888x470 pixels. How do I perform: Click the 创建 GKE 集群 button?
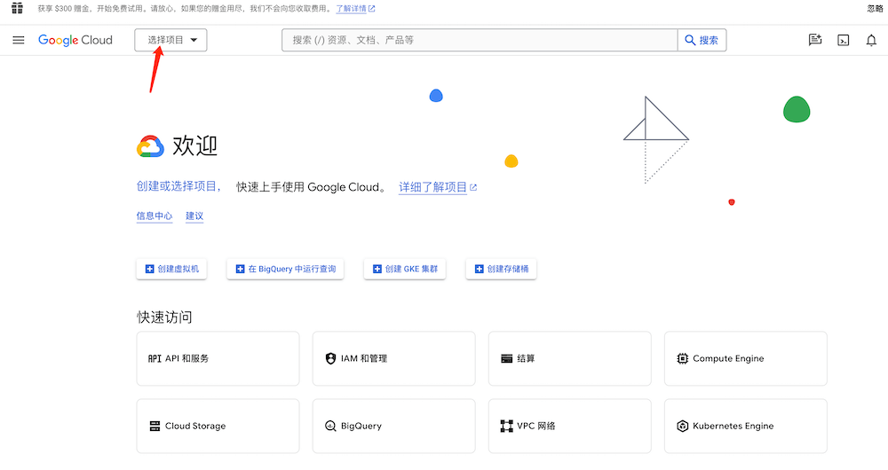click(x=404, y=269)
